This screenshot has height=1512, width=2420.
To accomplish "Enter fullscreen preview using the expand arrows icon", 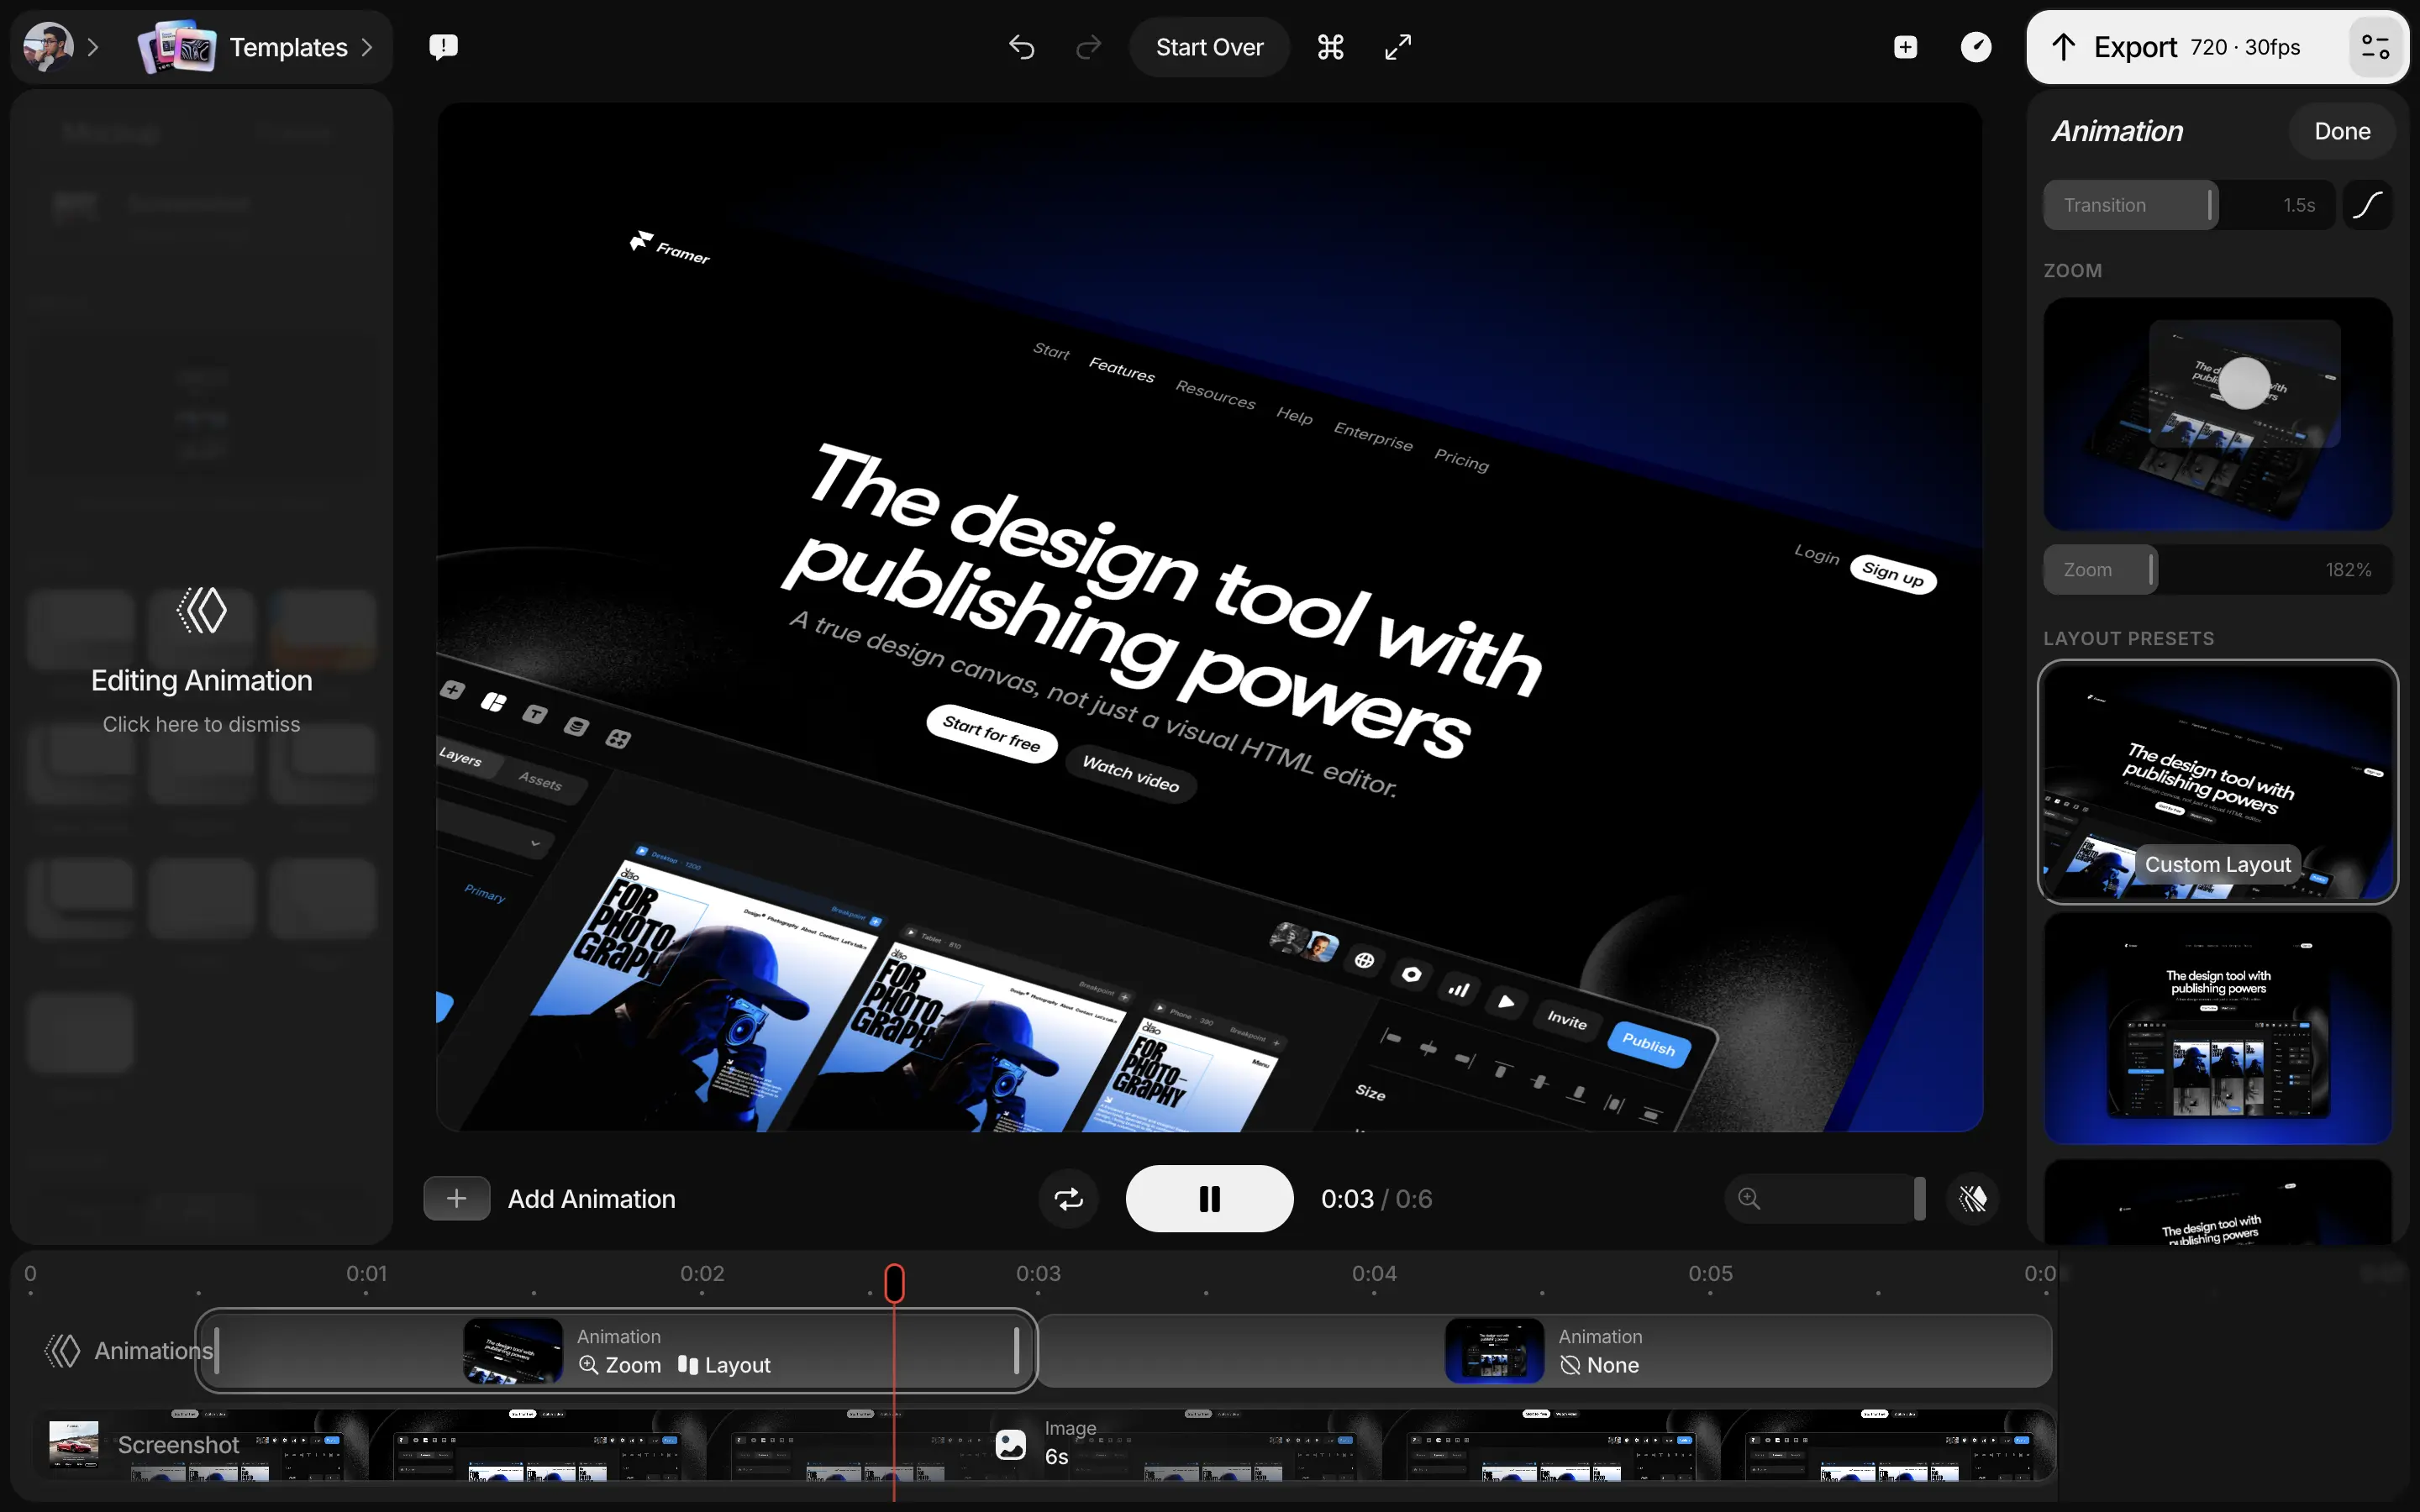I will 1397,46.
